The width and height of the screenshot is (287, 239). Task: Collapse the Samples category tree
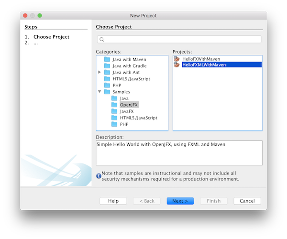coord(99,92)
